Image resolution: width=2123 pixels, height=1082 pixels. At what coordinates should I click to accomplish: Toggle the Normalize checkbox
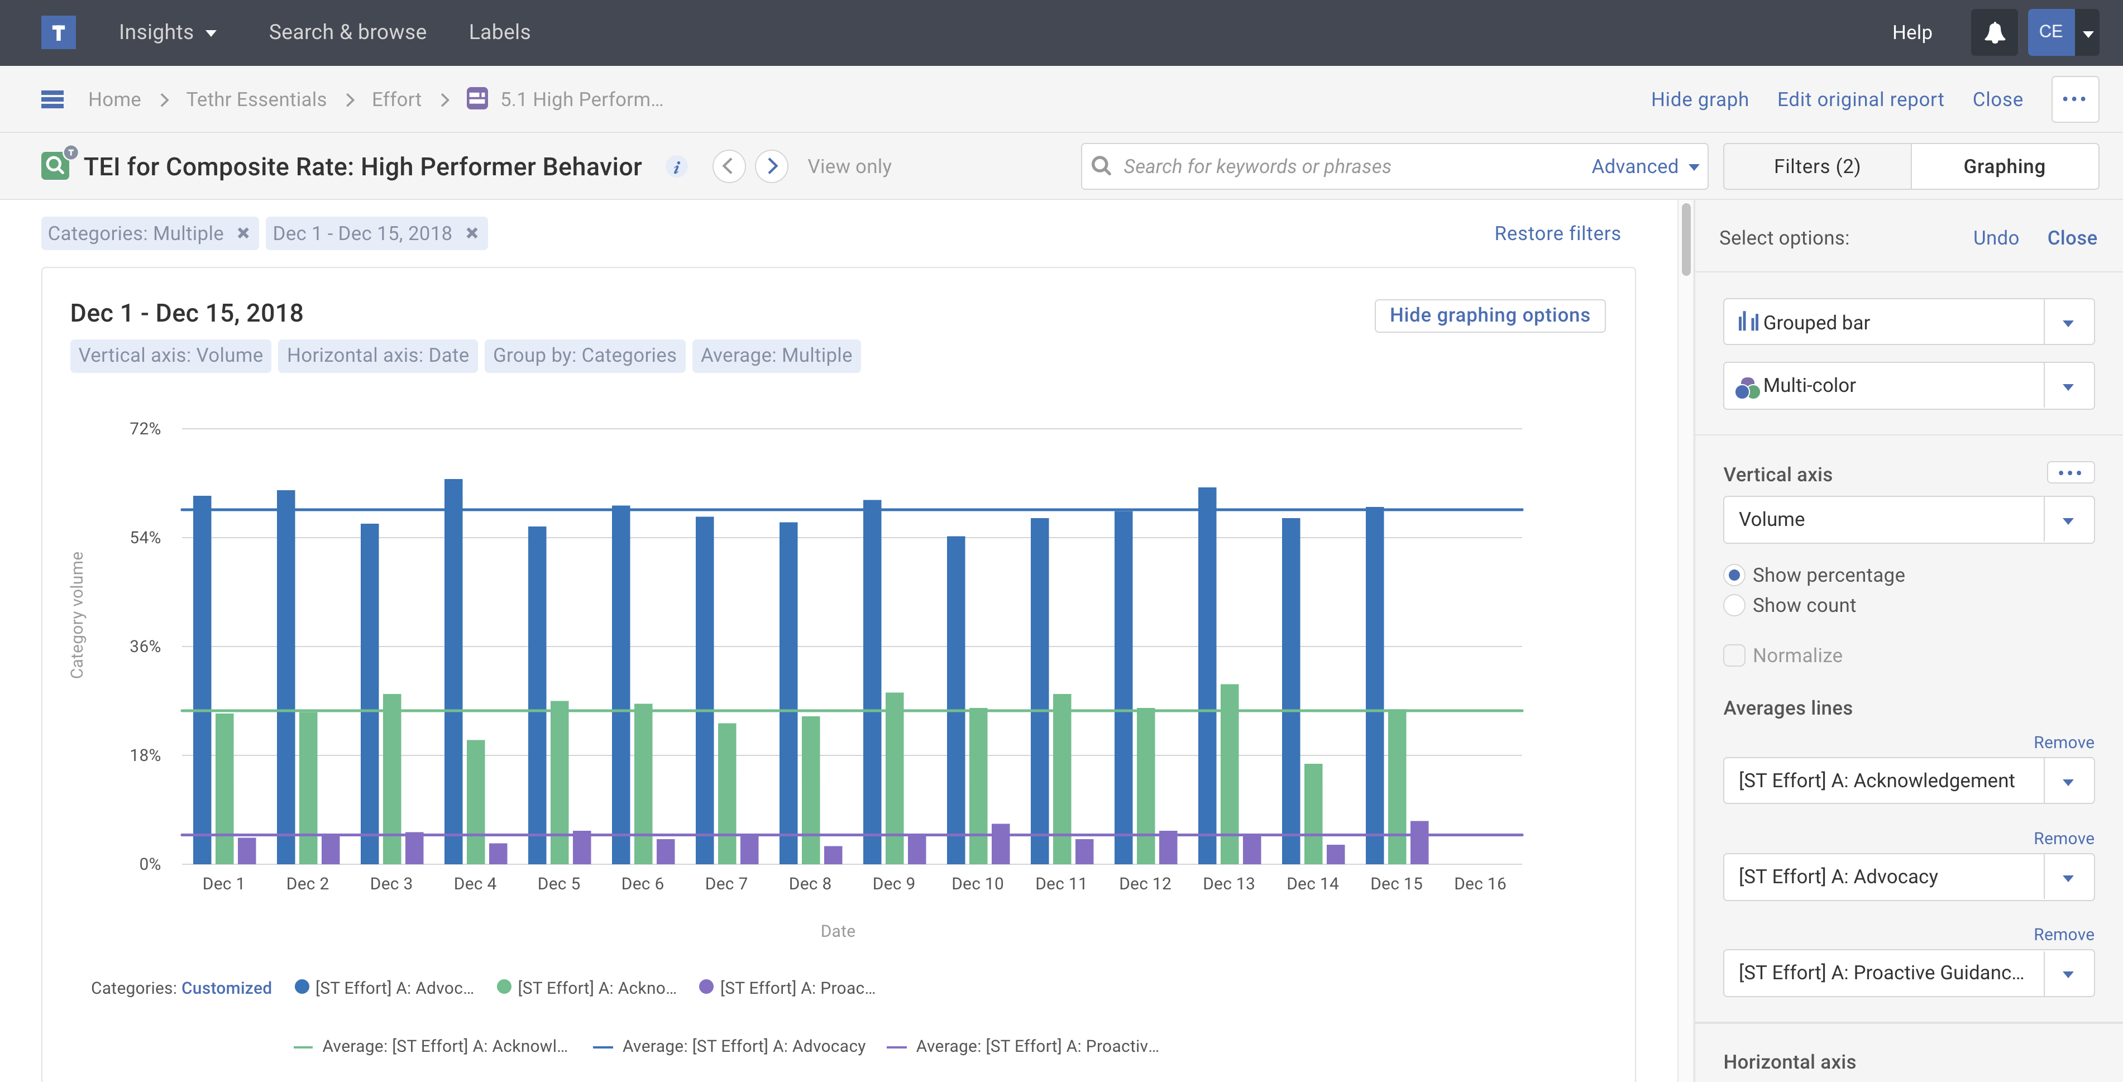pyautogui.click(x=1734, y=656)
